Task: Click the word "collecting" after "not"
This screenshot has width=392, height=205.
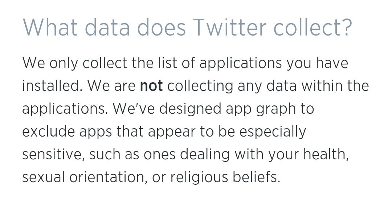Action: tap(200, 86)
